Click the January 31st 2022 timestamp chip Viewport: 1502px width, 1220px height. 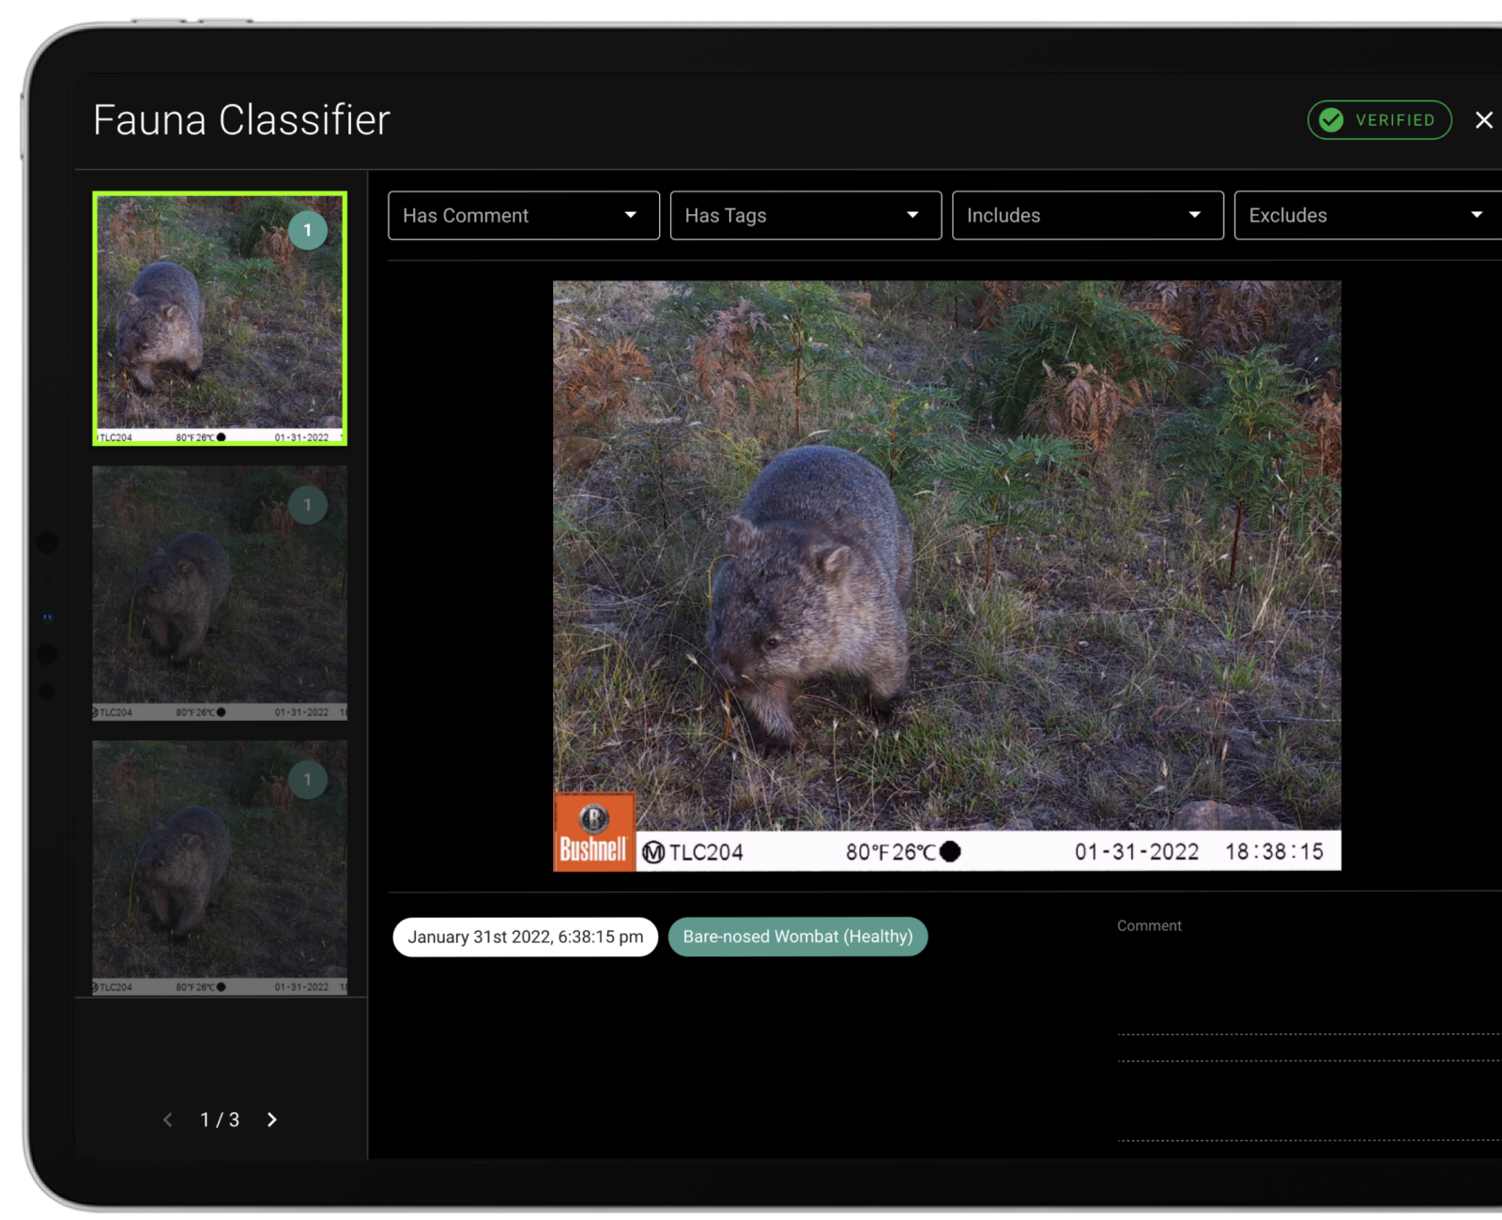pos(526,937)
